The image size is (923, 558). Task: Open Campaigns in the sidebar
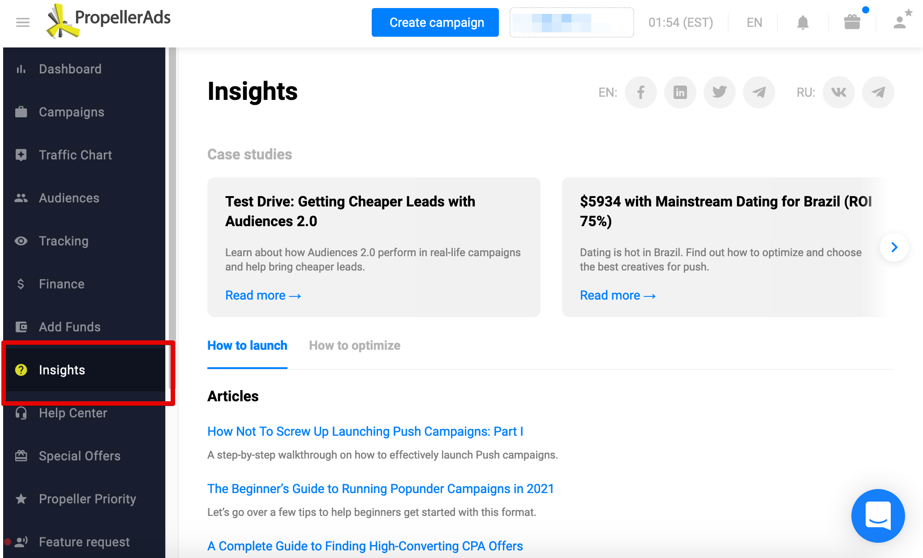[x=84, y=112]
